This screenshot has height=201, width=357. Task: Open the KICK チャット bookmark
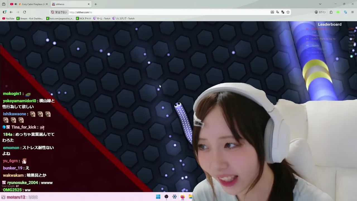(84, 18)
